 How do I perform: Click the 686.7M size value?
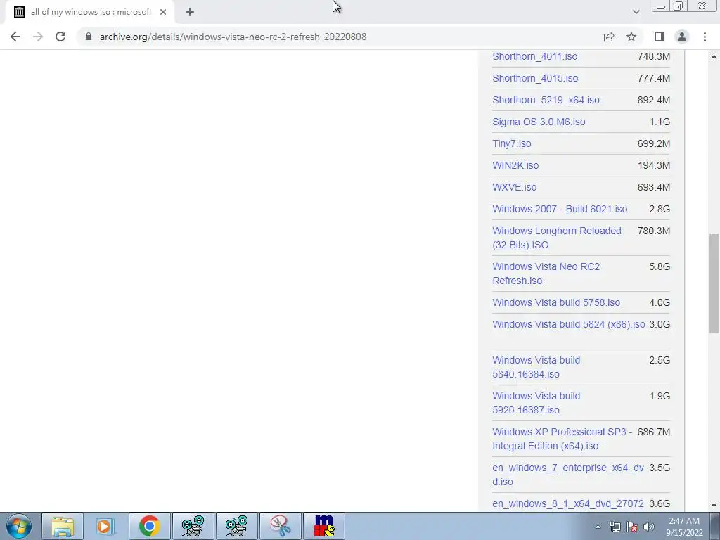[653, 432]
